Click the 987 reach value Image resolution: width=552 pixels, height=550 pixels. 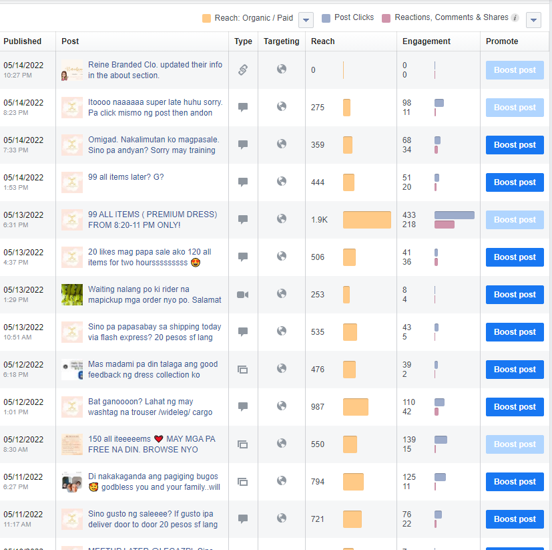coord(318,406)
